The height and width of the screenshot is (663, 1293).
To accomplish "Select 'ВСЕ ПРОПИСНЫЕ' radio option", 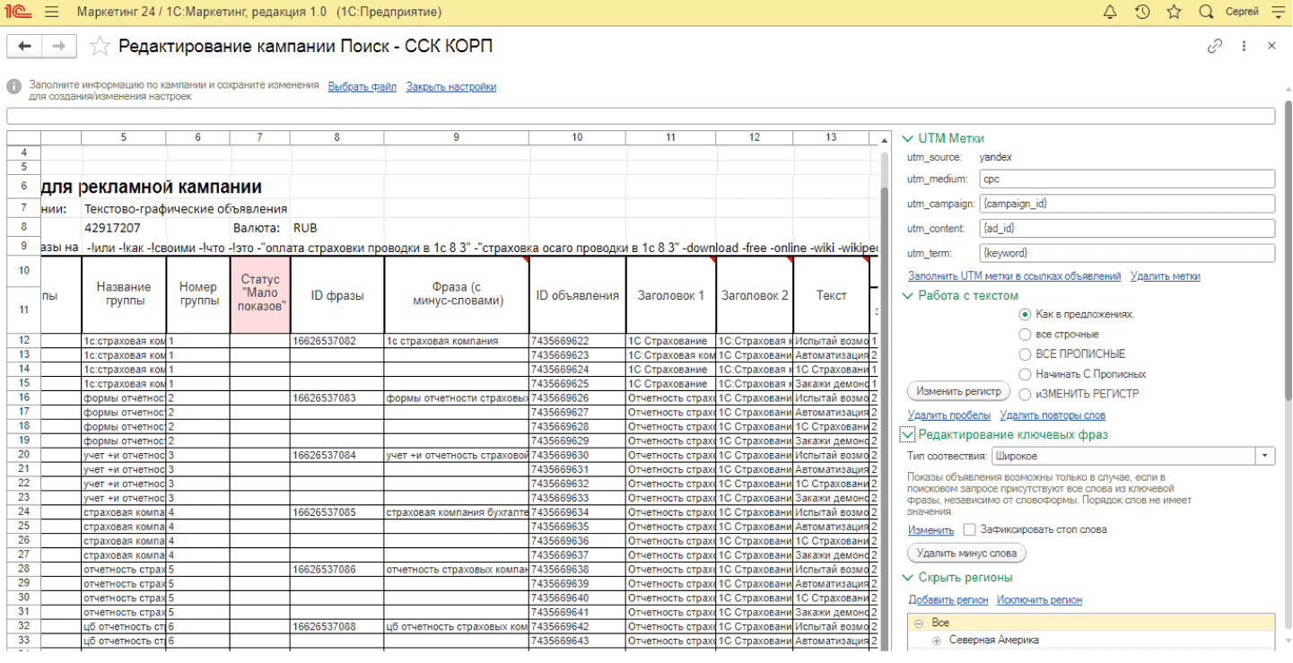I will point(1025,354).
